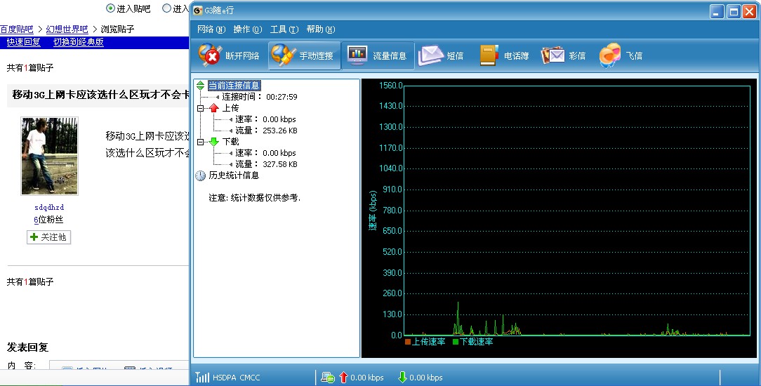The width and height of the screenshot is (761, 386).
Task: Click the 6位粉丝 fans link
Action: point(48,220)
